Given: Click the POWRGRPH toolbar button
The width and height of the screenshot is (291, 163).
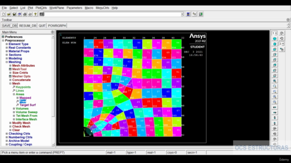Looking at the screenshot, I should click(57, 26).
